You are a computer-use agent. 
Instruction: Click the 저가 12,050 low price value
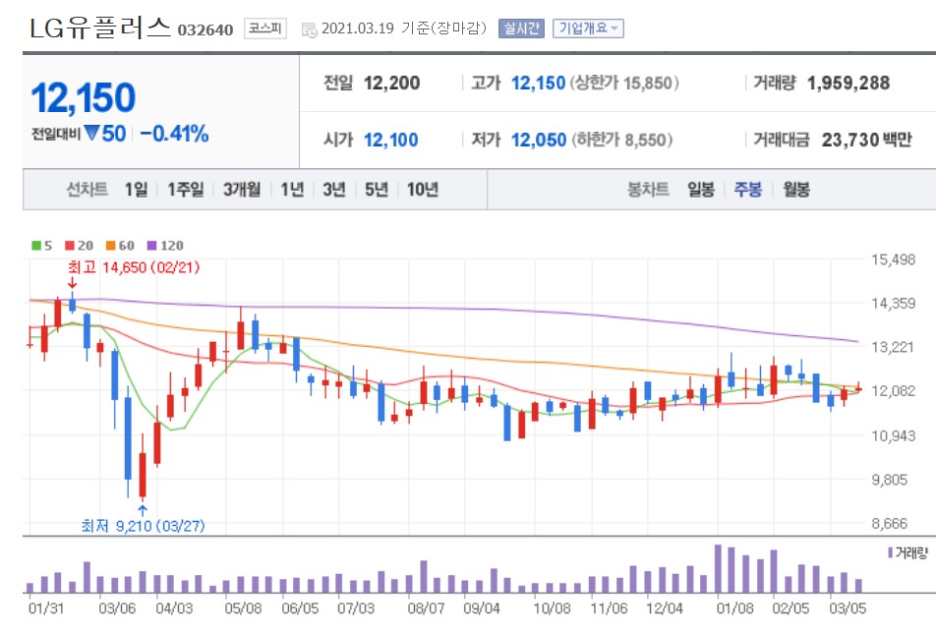coord(539,141)
